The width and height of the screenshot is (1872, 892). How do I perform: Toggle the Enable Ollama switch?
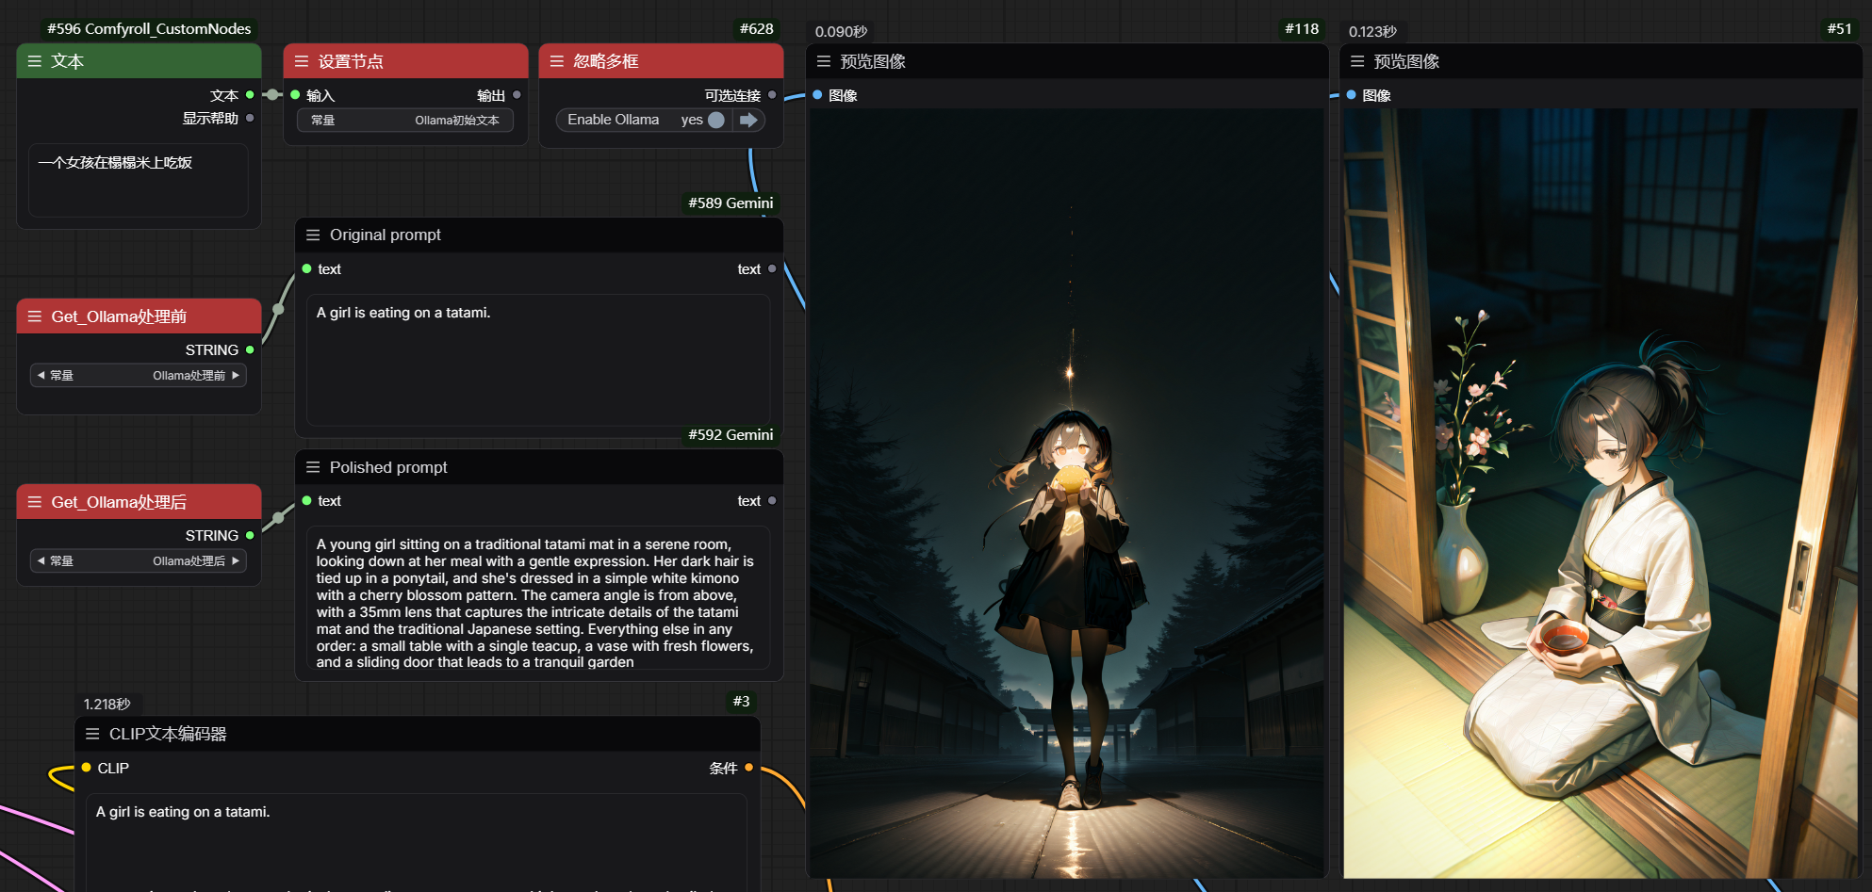pyautogui.click(x=716, y=120)
